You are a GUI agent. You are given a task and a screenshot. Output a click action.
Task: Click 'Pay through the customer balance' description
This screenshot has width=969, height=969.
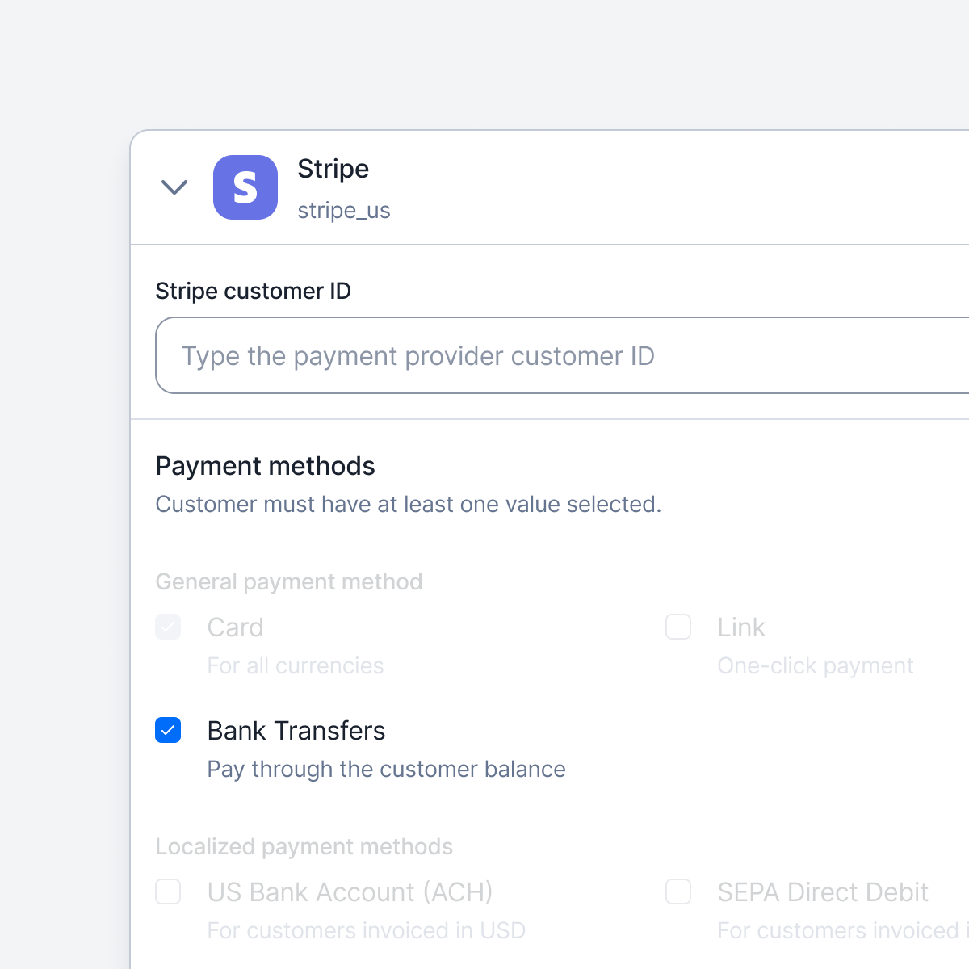(x=386, y=770)
